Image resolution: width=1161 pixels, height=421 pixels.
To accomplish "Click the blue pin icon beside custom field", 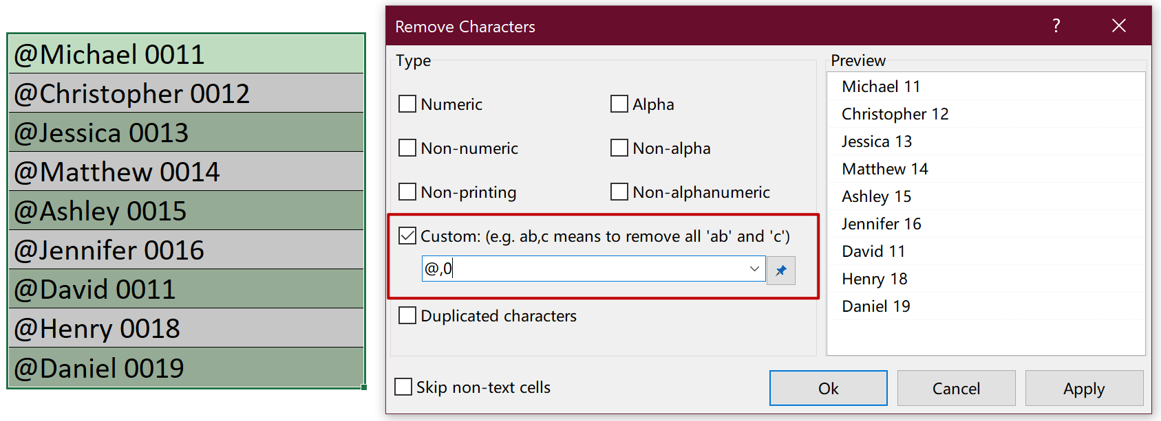I will [781, 270].
